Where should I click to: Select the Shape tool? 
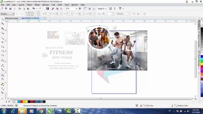pyautogui.click(x=2, y=23)
